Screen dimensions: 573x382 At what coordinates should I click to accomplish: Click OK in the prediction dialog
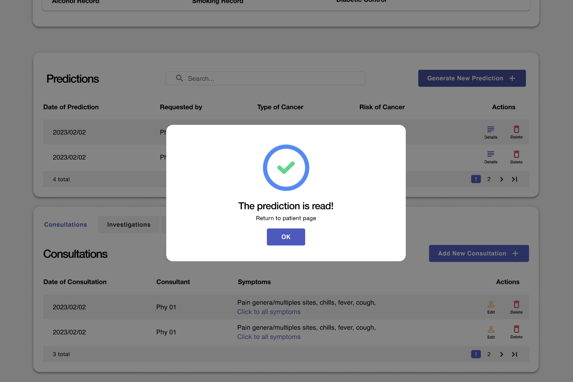286,237
